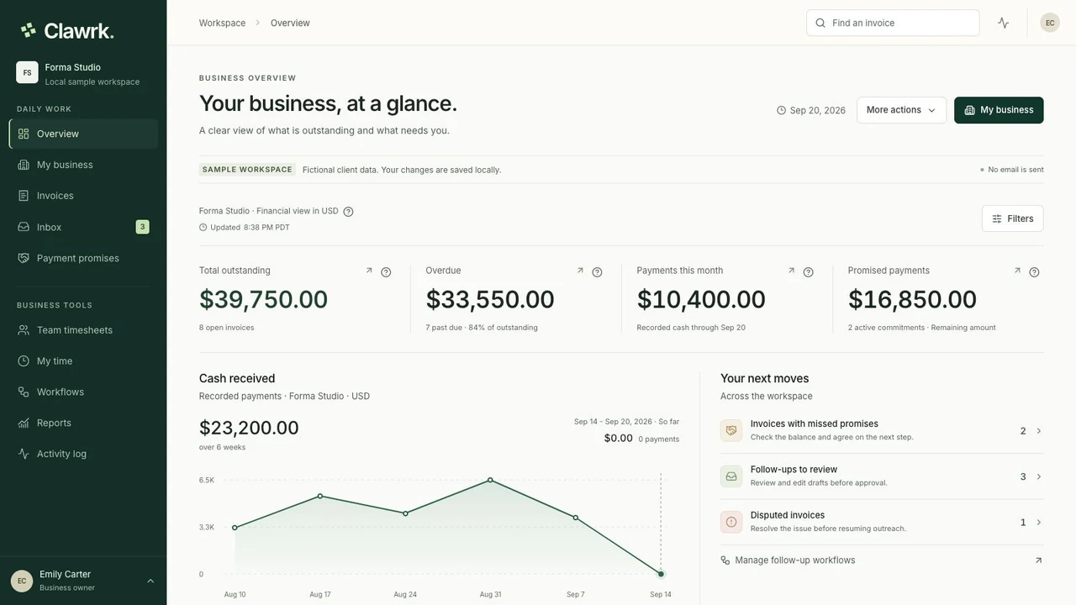Open the Filters button
Screen dimensions: 1076x605
coord(1012,218)
